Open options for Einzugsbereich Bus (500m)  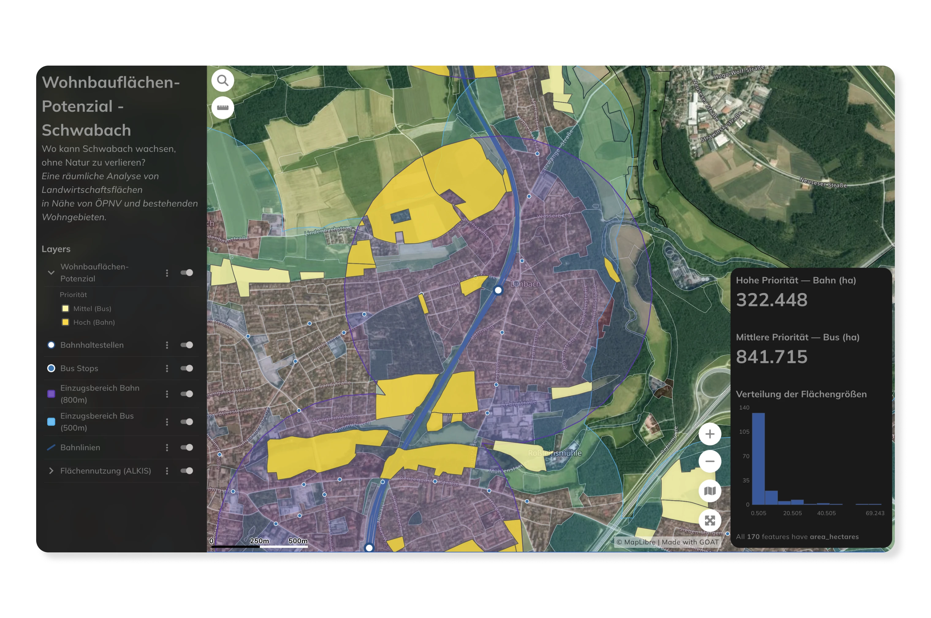click(x=167, y=422)
